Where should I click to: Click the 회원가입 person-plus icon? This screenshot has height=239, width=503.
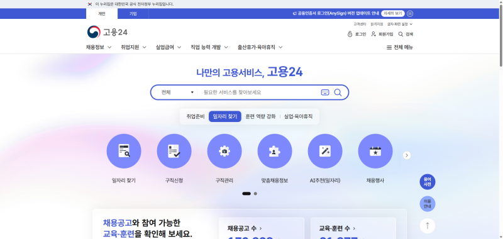[373, 34]
